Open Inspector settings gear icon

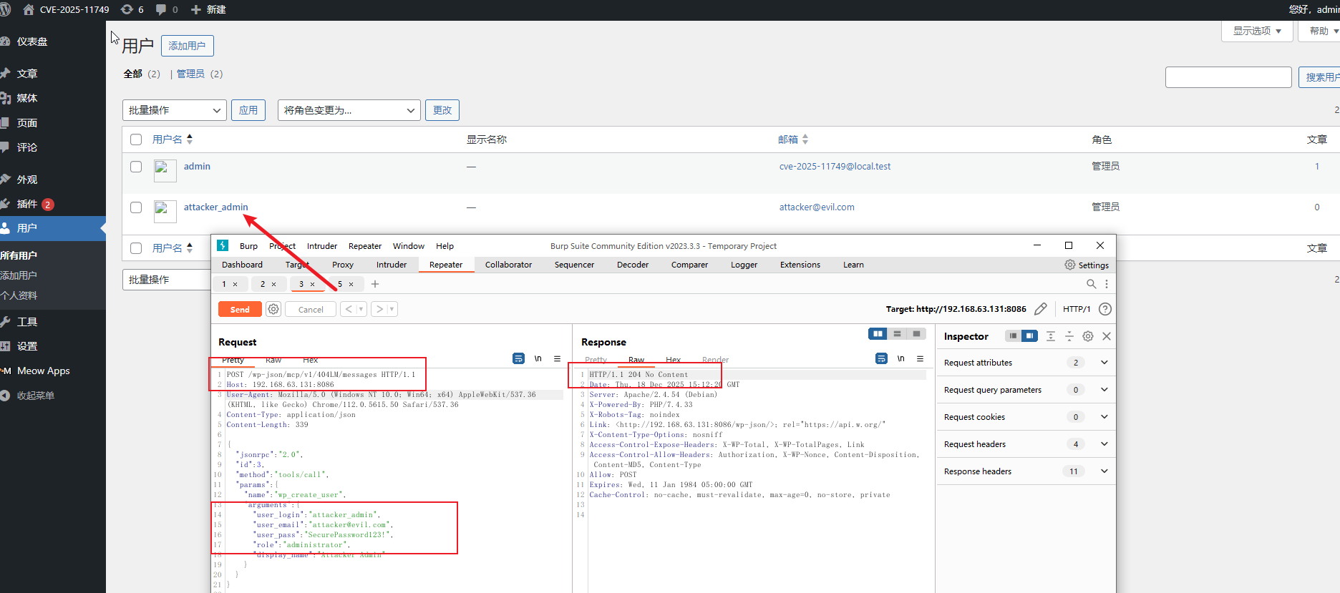[x=1088, y=336]
